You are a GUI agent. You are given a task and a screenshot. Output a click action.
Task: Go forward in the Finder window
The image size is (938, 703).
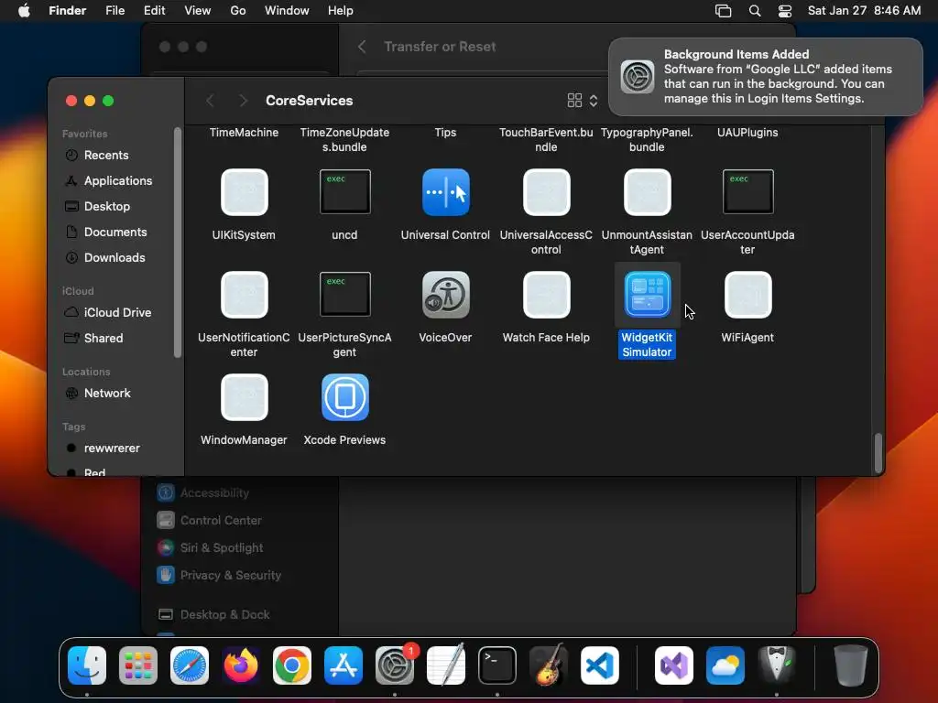[x=243, y=101]
